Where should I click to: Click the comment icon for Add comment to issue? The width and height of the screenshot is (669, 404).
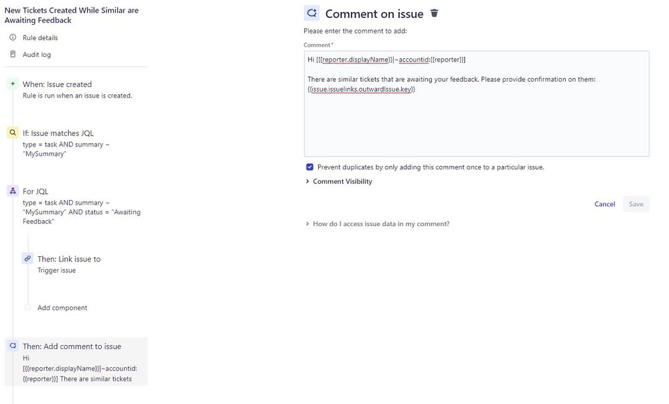pyautogui.click(x=13, y=346)
